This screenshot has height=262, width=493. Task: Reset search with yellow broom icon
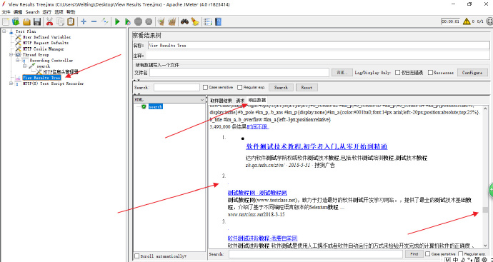[195, 21]
